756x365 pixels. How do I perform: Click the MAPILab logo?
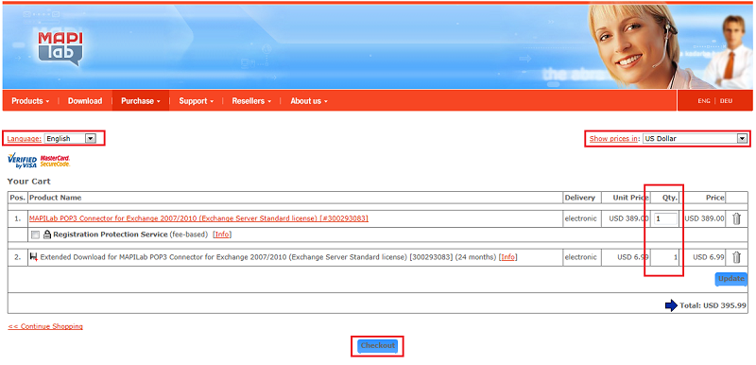coord(60,49)
